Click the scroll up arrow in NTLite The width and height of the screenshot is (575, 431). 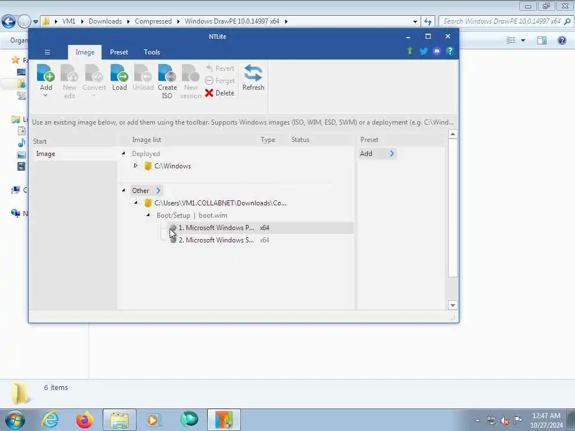click(x=453, y=134)
